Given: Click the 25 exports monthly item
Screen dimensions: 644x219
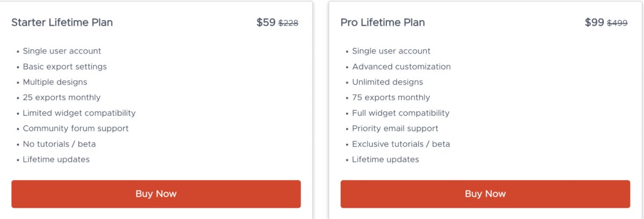Looking at the screenshot, I should (x=62, y=97).
